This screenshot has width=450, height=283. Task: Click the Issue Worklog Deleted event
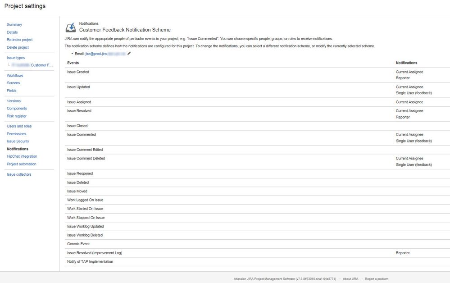85,235
